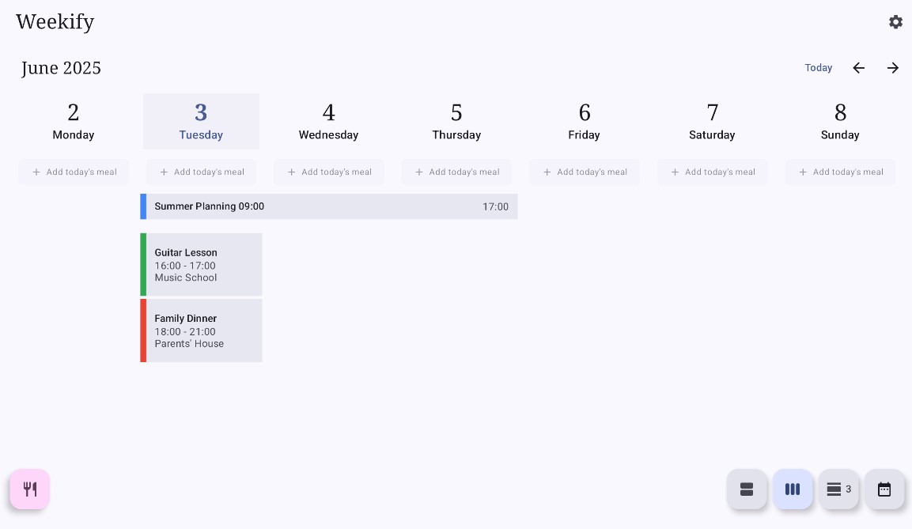This screenshot has width=912, height=529.
Task: Open the month calendar view
Action: tap(884, 489)
